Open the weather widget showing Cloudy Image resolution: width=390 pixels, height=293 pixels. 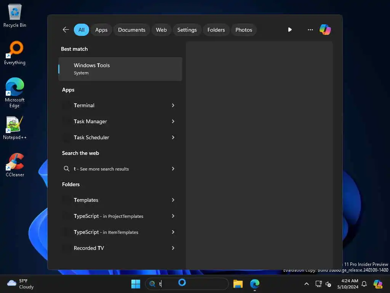21,284
